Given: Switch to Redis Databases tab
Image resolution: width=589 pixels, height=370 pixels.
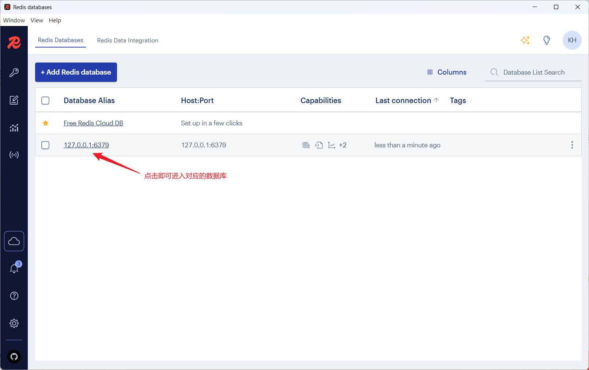Looking at the screenshot, I should click(x=61, y=40).
